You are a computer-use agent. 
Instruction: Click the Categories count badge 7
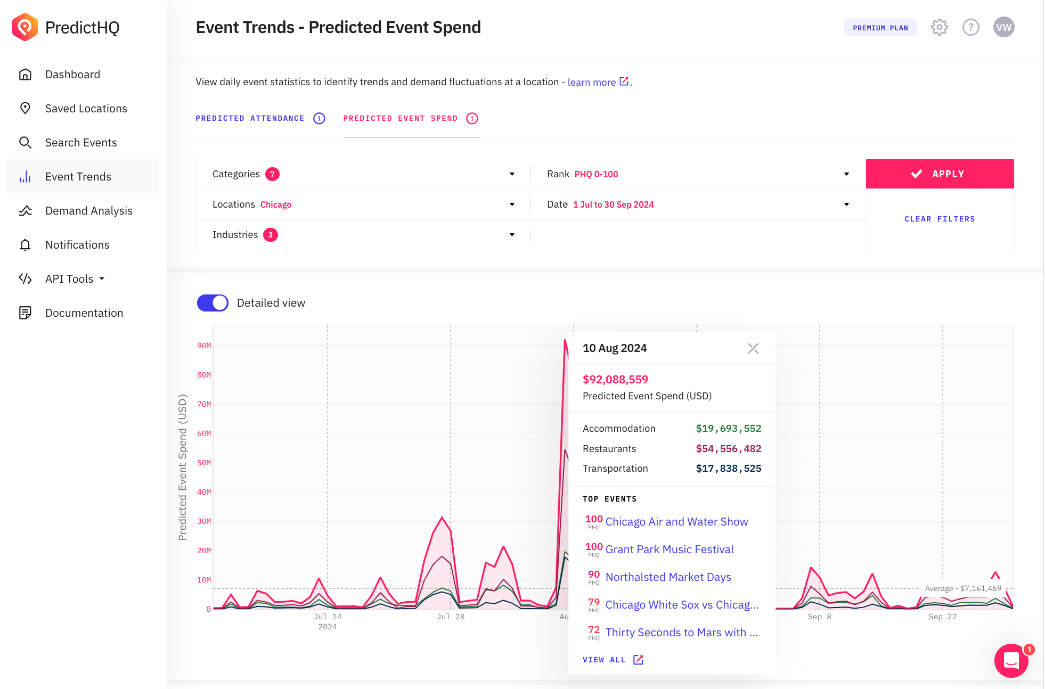click(x=272, y=174)
